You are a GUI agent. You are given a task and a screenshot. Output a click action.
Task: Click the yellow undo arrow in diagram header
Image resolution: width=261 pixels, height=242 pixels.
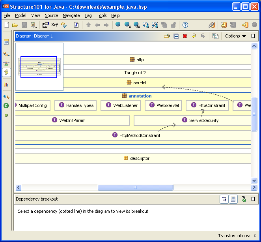194,36
